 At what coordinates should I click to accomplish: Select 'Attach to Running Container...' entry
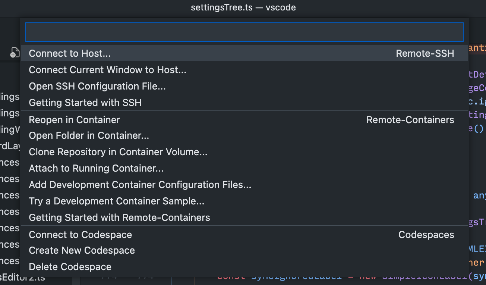coord(96,168)
